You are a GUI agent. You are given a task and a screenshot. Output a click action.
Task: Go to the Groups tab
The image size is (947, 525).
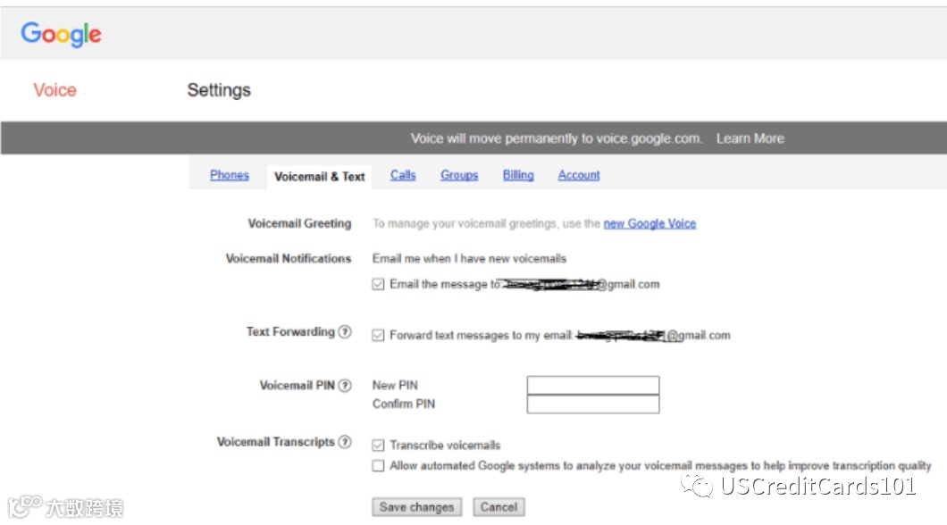(459, 175)
